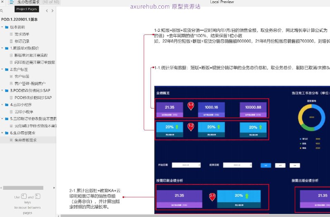Click the 10000.88 purple sales card
The width and height of the screenshot is (330, 217).
(253, 109)
